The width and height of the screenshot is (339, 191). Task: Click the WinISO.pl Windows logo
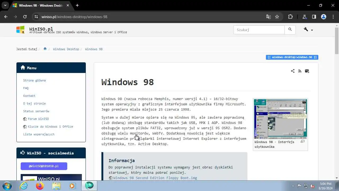20,30
